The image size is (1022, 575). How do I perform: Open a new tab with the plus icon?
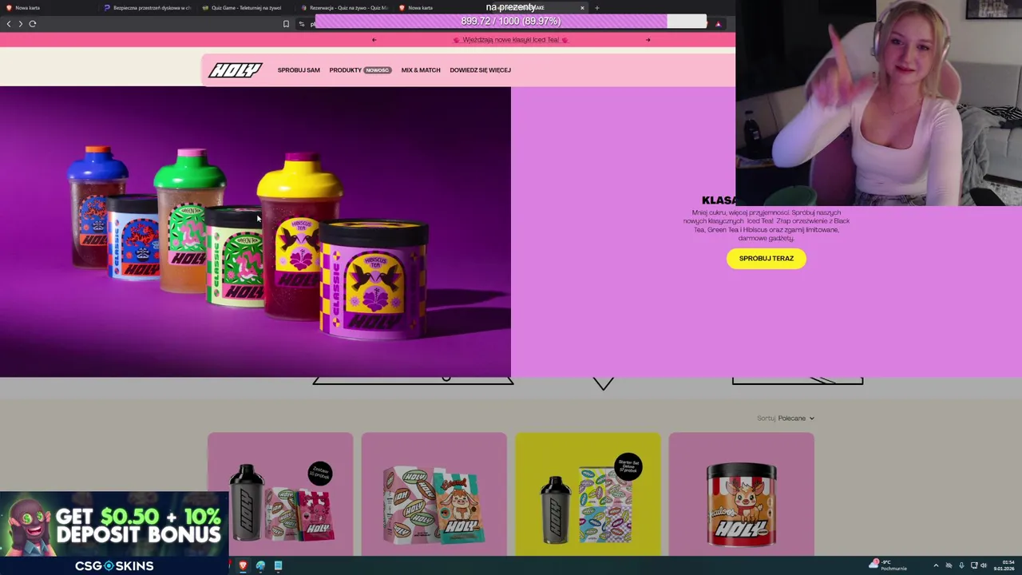coord(596,8)
